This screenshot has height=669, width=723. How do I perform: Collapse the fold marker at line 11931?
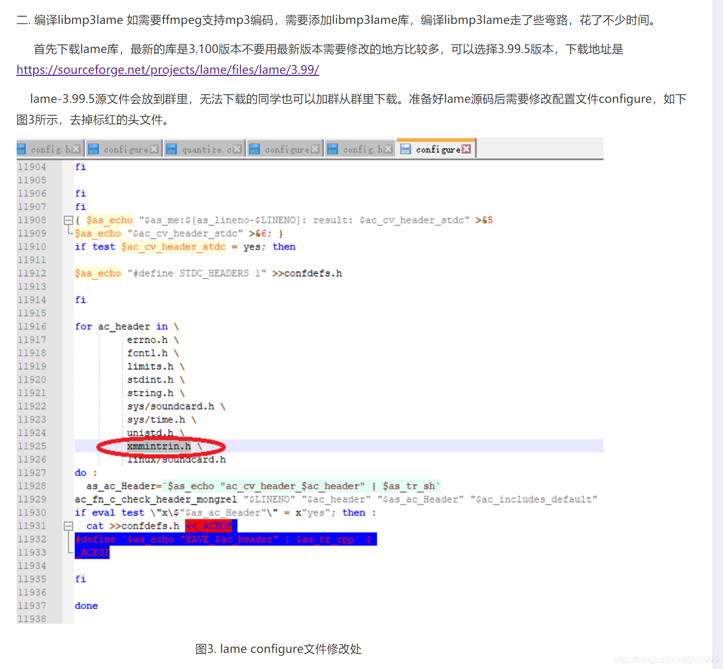[68, 526]
